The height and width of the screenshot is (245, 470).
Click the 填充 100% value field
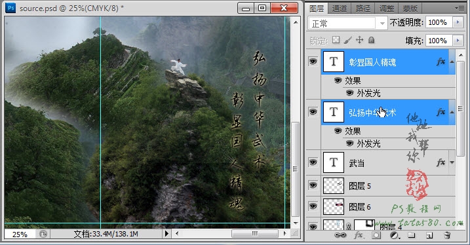point(439,40)
